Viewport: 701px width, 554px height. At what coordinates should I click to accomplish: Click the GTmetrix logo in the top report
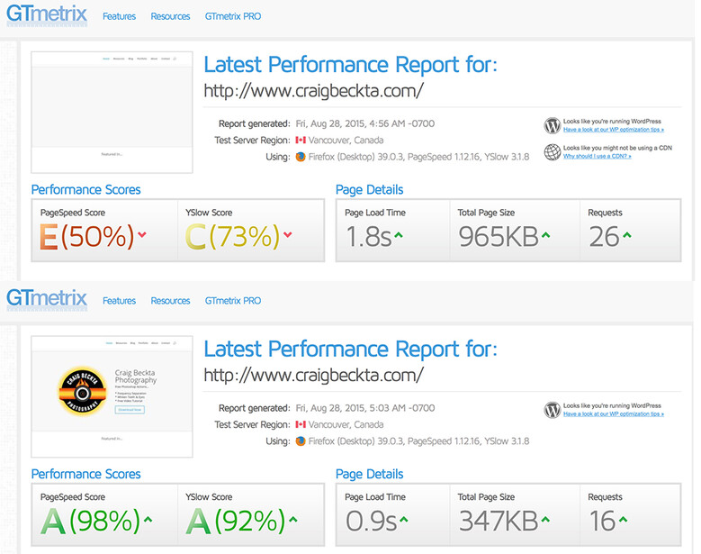point(47,14)
